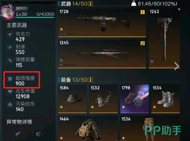Select the 1798 gloves with purple background
The image size is (190, 141).
pyautogui.click(x=135, y=99)
